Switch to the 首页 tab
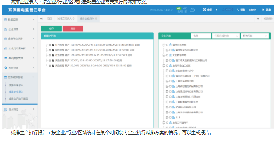 [x=50, y=18]
